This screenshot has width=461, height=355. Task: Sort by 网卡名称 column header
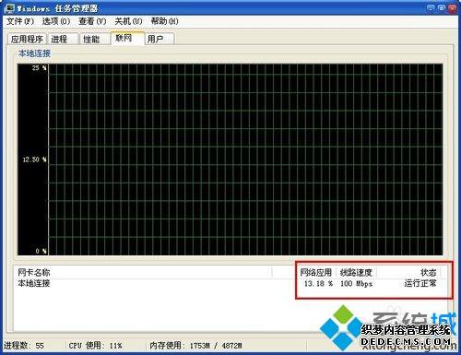coord(143,272)
